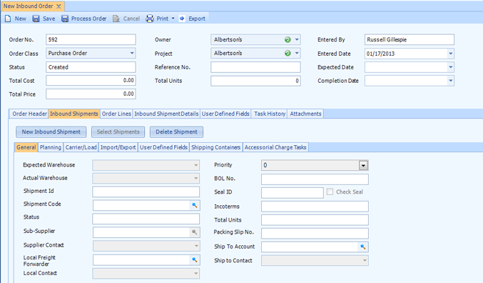Click the Print printer icon
The image size is (483, 283).
150,19
